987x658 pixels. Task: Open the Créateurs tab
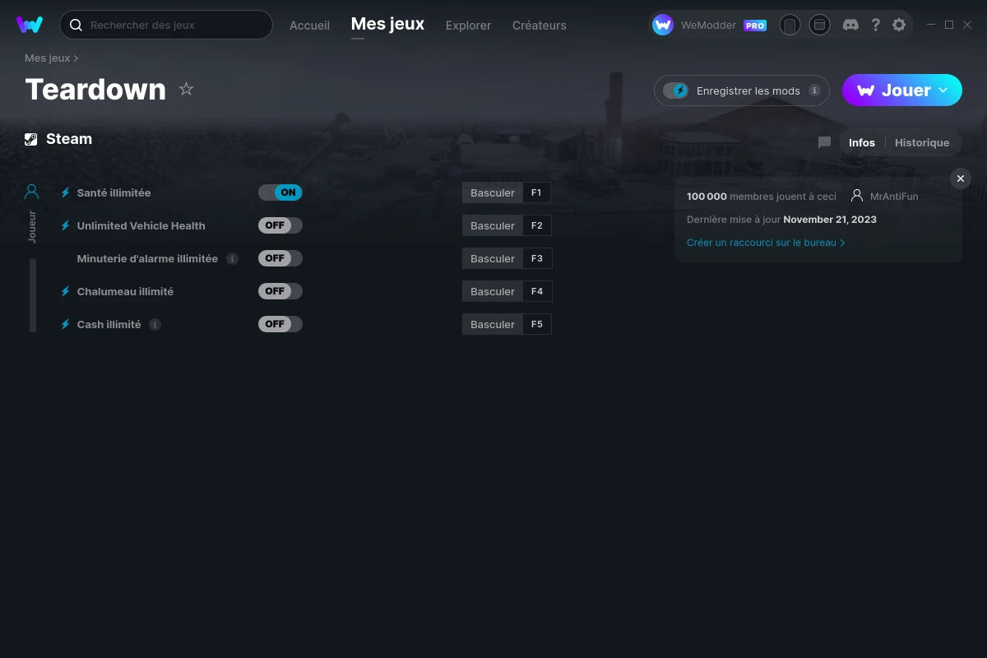coord(539,25)
